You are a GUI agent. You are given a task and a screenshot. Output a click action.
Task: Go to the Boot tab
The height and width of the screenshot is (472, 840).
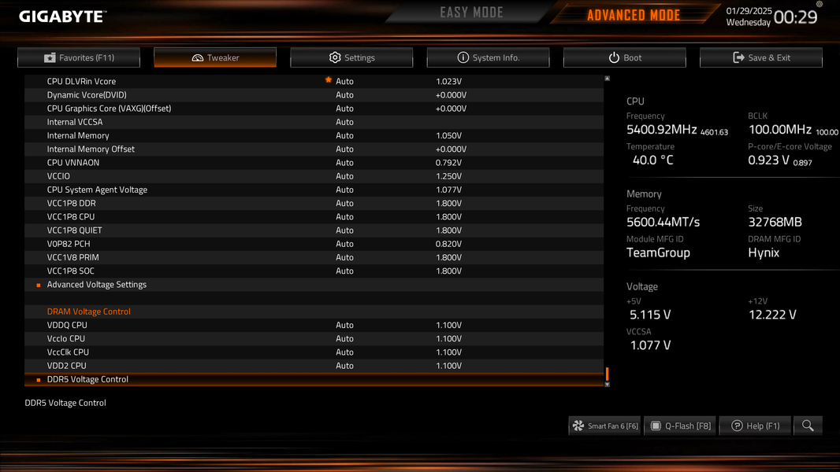(625, 57)
